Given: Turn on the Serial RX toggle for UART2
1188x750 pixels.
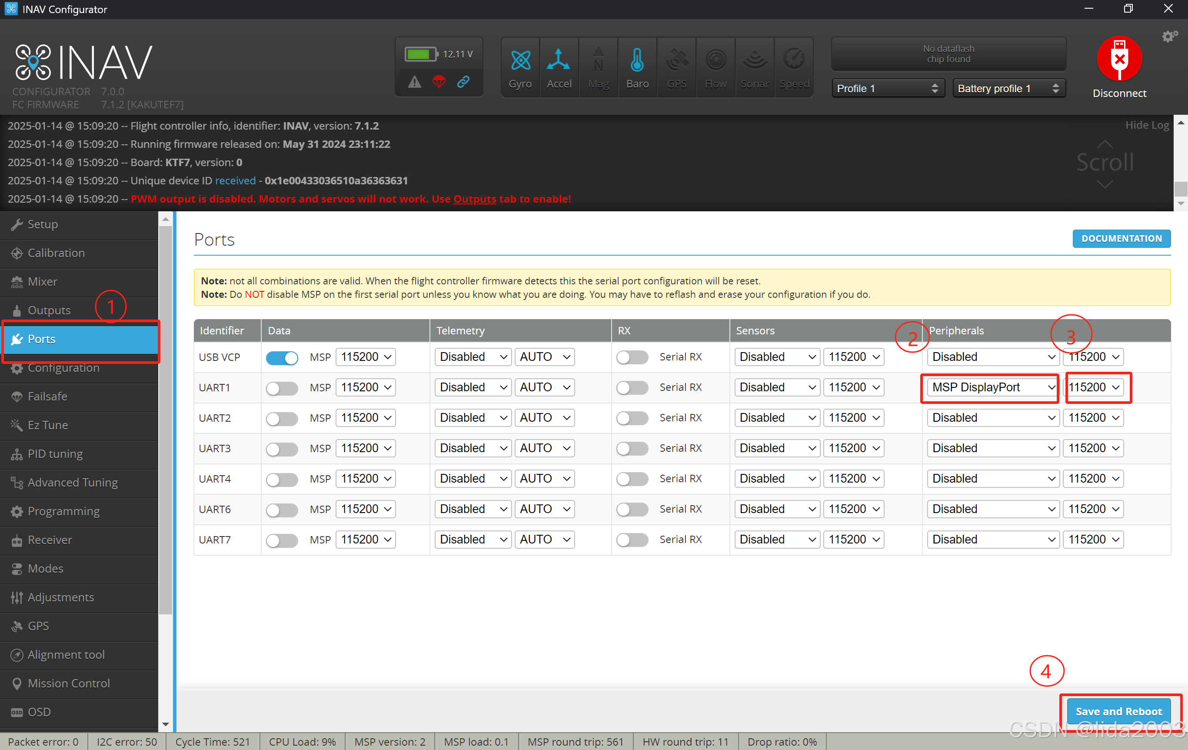Looking at the screenshot, I should click(x=632, y=418).
